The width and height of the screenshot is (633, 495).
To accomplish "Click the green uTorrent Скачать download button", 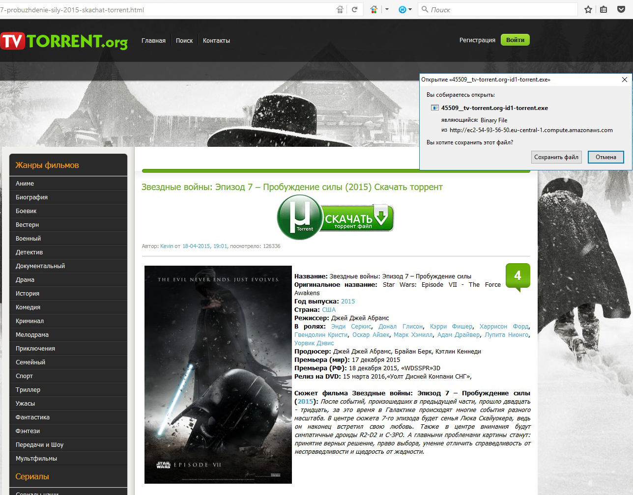I will point(335,217).
